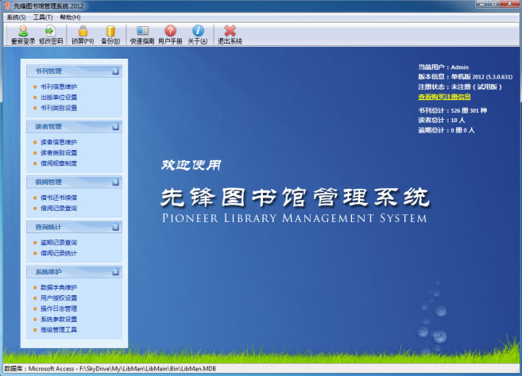
Task: Click the 注册状态: 未注册 text
Action: (460, 86)
